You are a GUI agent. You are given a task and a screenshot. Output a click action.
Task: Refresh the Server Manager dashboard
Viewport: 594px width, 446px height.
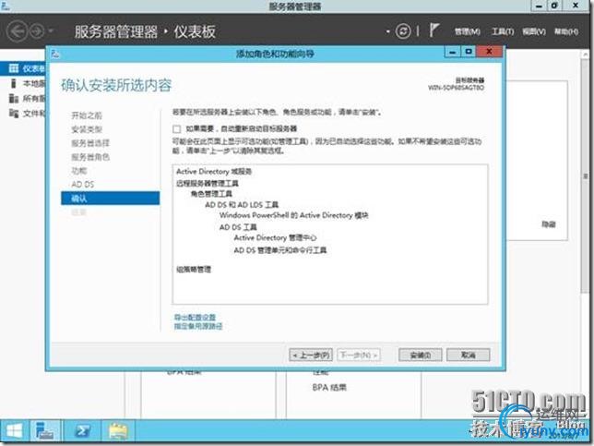[403, 31]
